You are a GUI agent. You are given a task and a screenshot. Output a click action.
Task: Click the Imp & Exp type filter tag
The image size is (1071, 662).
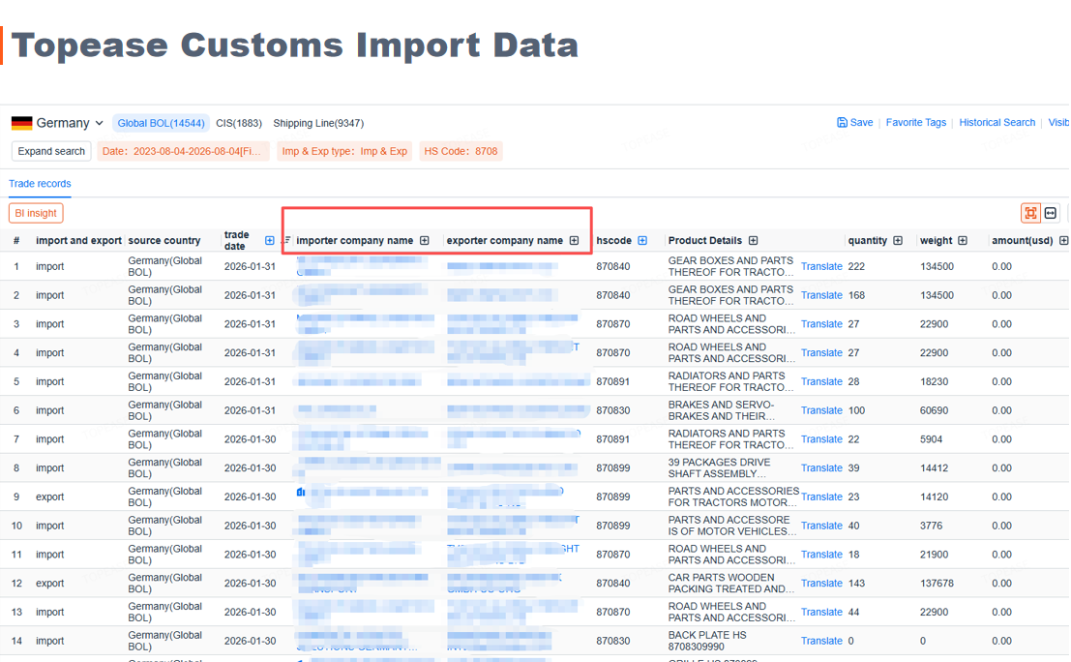coord(345,151)
